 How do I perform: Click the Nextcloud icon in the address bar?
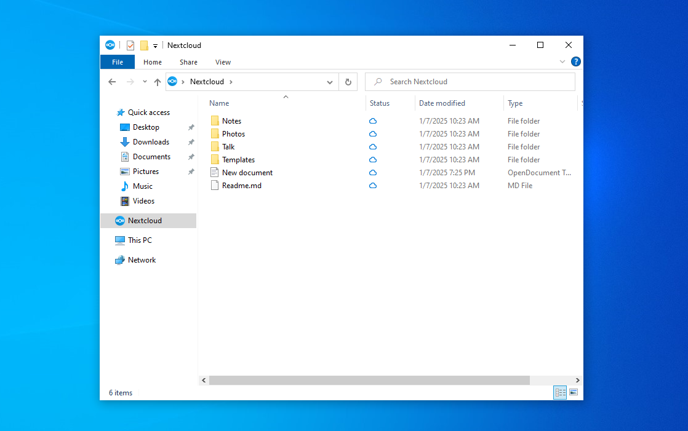[x=172, y=82]
